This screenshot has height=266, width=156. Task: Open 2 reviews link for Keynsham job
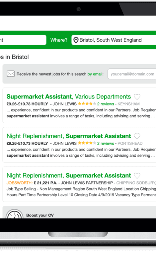(106, 104)
